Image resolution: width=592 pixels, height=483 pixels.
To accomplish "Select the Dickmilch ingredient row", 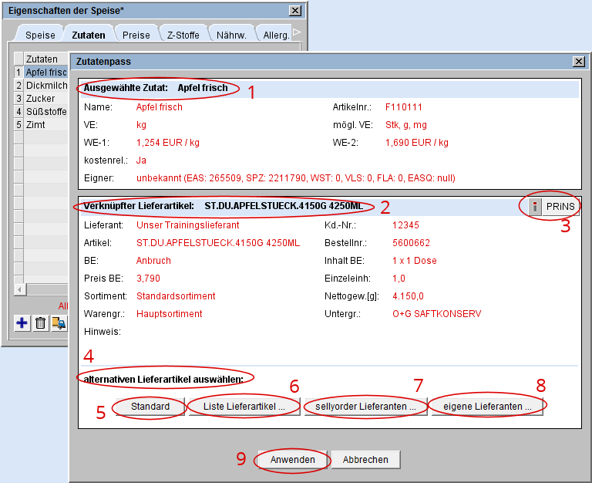I will (x=46, y=86).
